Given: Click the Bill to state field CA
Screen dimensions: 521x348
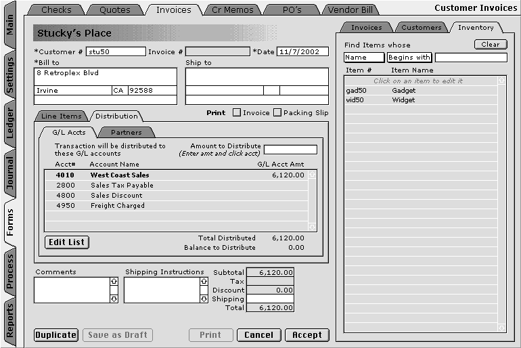Looking at the screenshot, I should pyautogui.click(x=120, y=91).
